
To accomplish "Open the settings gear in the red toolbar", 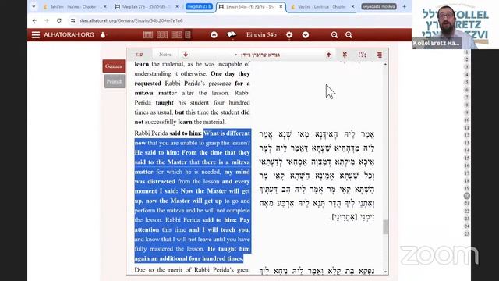I will pos(289,34).
